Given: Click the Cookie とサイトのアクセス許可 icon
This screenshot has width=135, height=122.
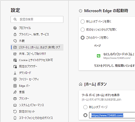Looking at the screenshot, I should click(x=15, y=60).
